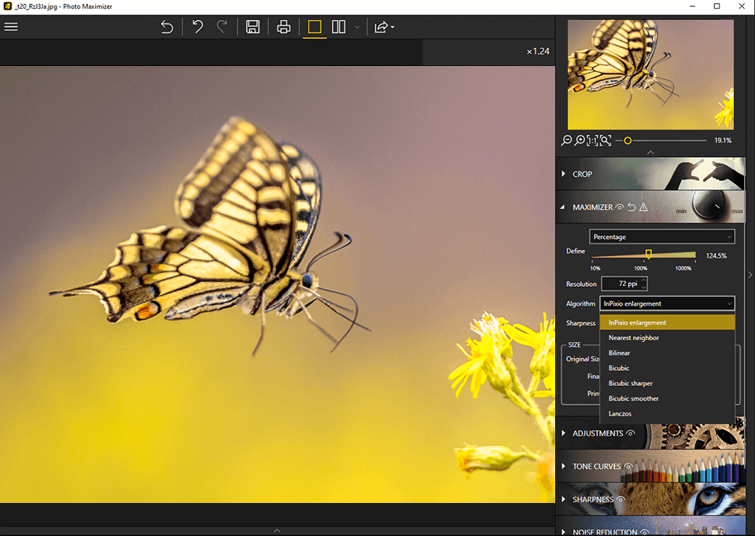The height and width of the screenshot is (536, 755).
Task: Click the undo arrow in toolbar
Action: pyautogui.click(x=167, y=27)
